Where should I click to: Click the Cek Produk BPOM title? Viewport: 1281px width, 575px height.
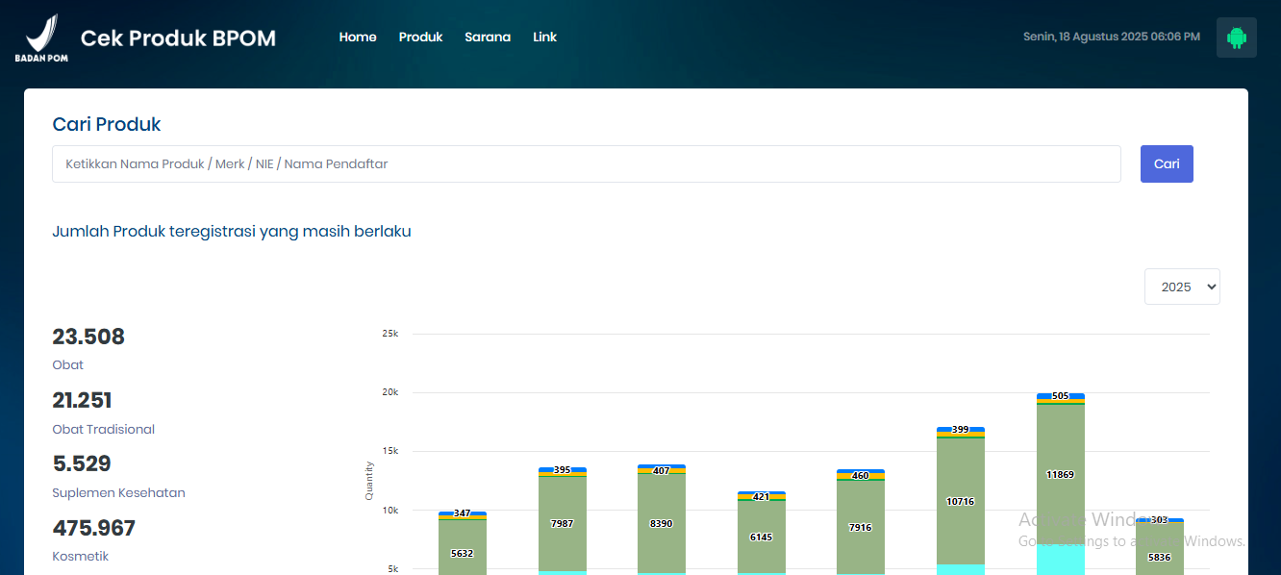click(178, 38)
